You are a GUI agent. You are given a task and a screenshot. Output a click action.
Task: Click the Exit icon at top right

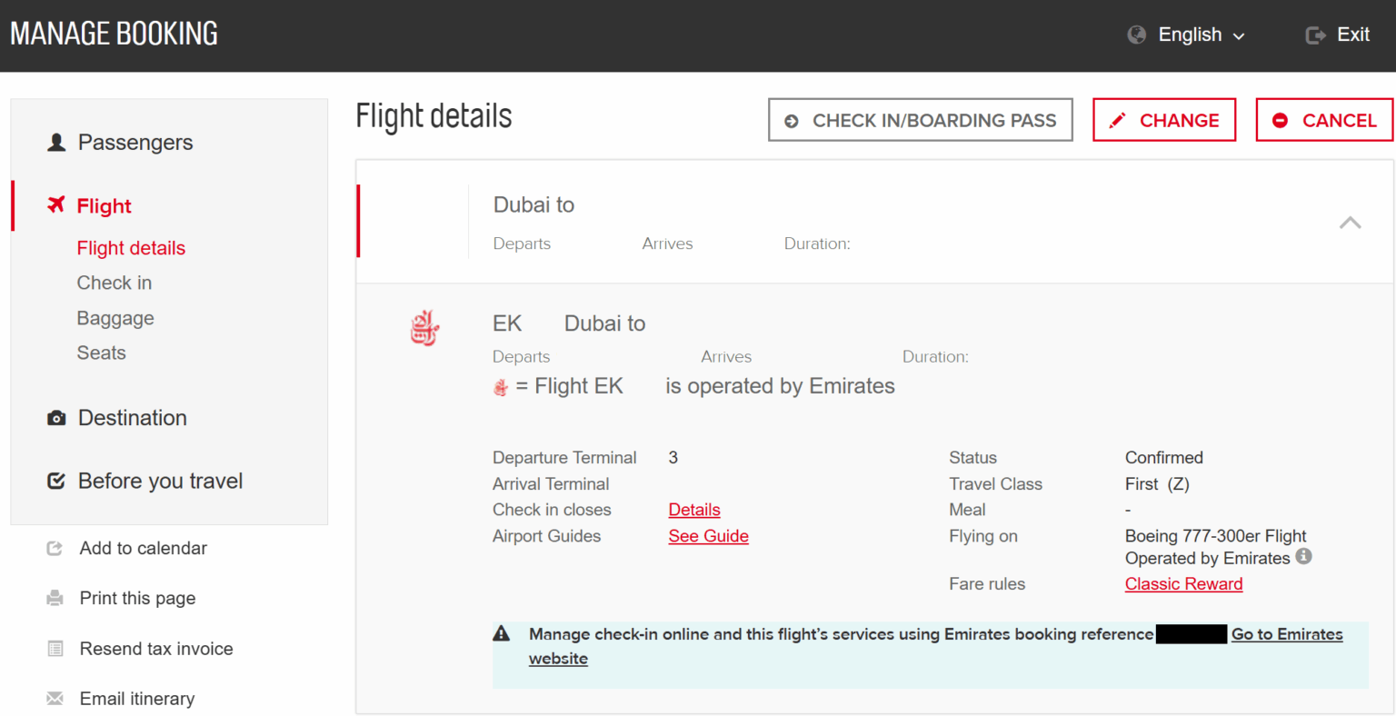[x=1315, y=35]
